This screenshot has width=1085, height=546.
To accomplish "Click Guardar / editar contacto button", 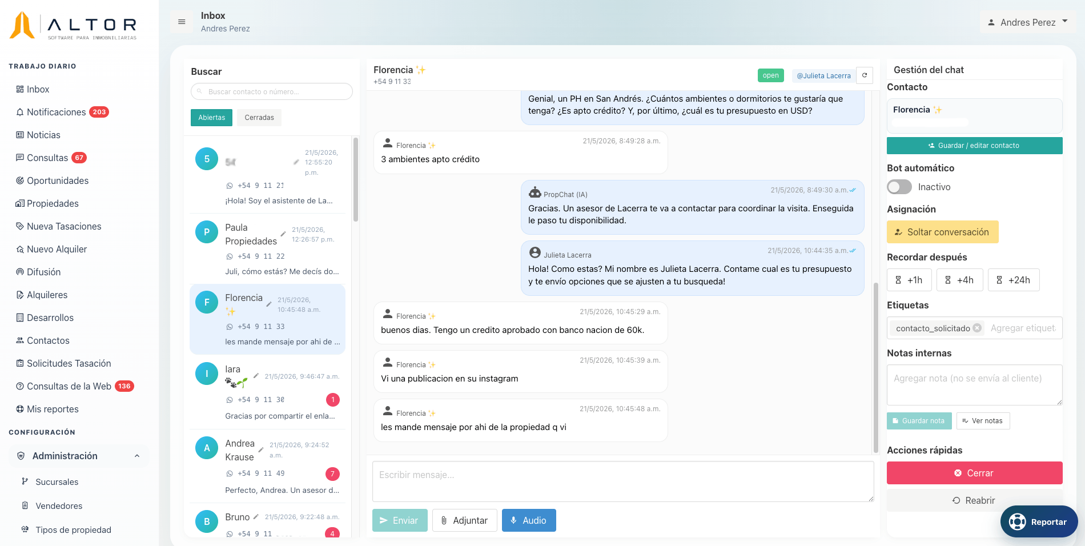I will (x=975, y=146).
